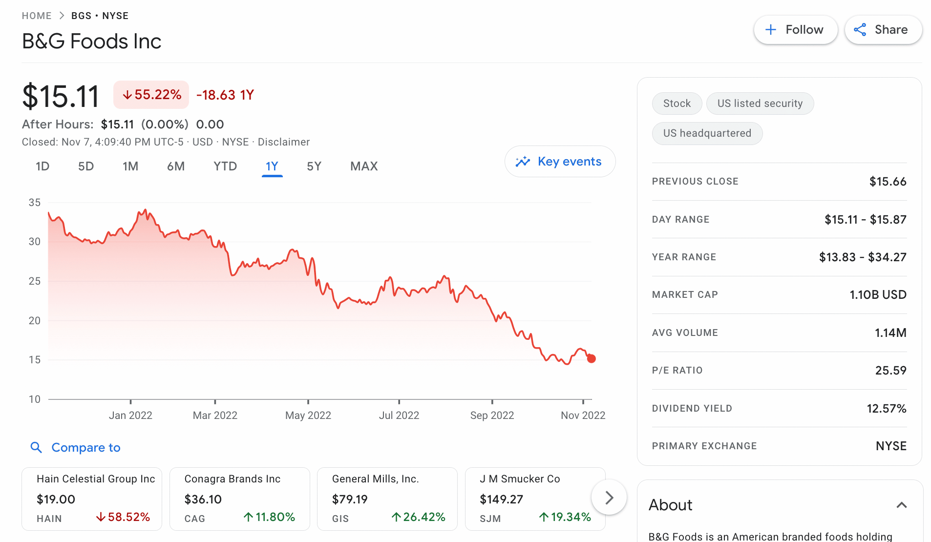The width and height of the screenshot is (931, 542).
Task: Click the After Hours price line
Action: [x=123, y=125]
